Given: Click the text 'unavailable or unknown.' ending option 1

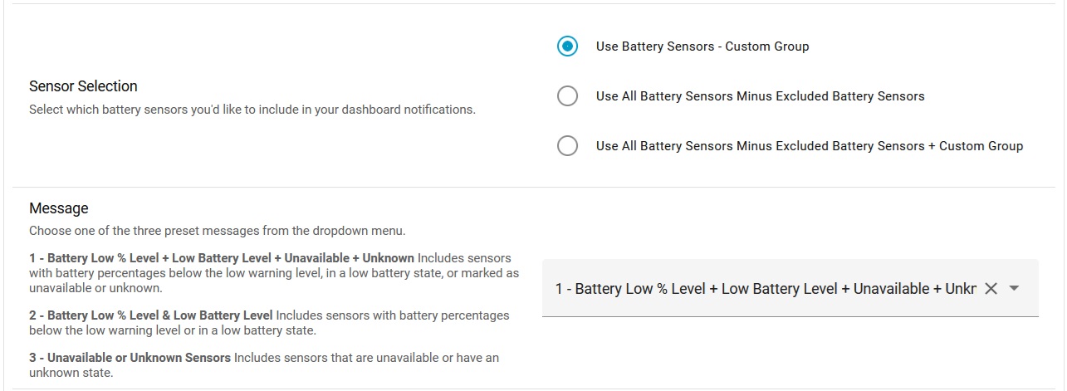Looking at the screenshot, I should click(x=95, y=289).
